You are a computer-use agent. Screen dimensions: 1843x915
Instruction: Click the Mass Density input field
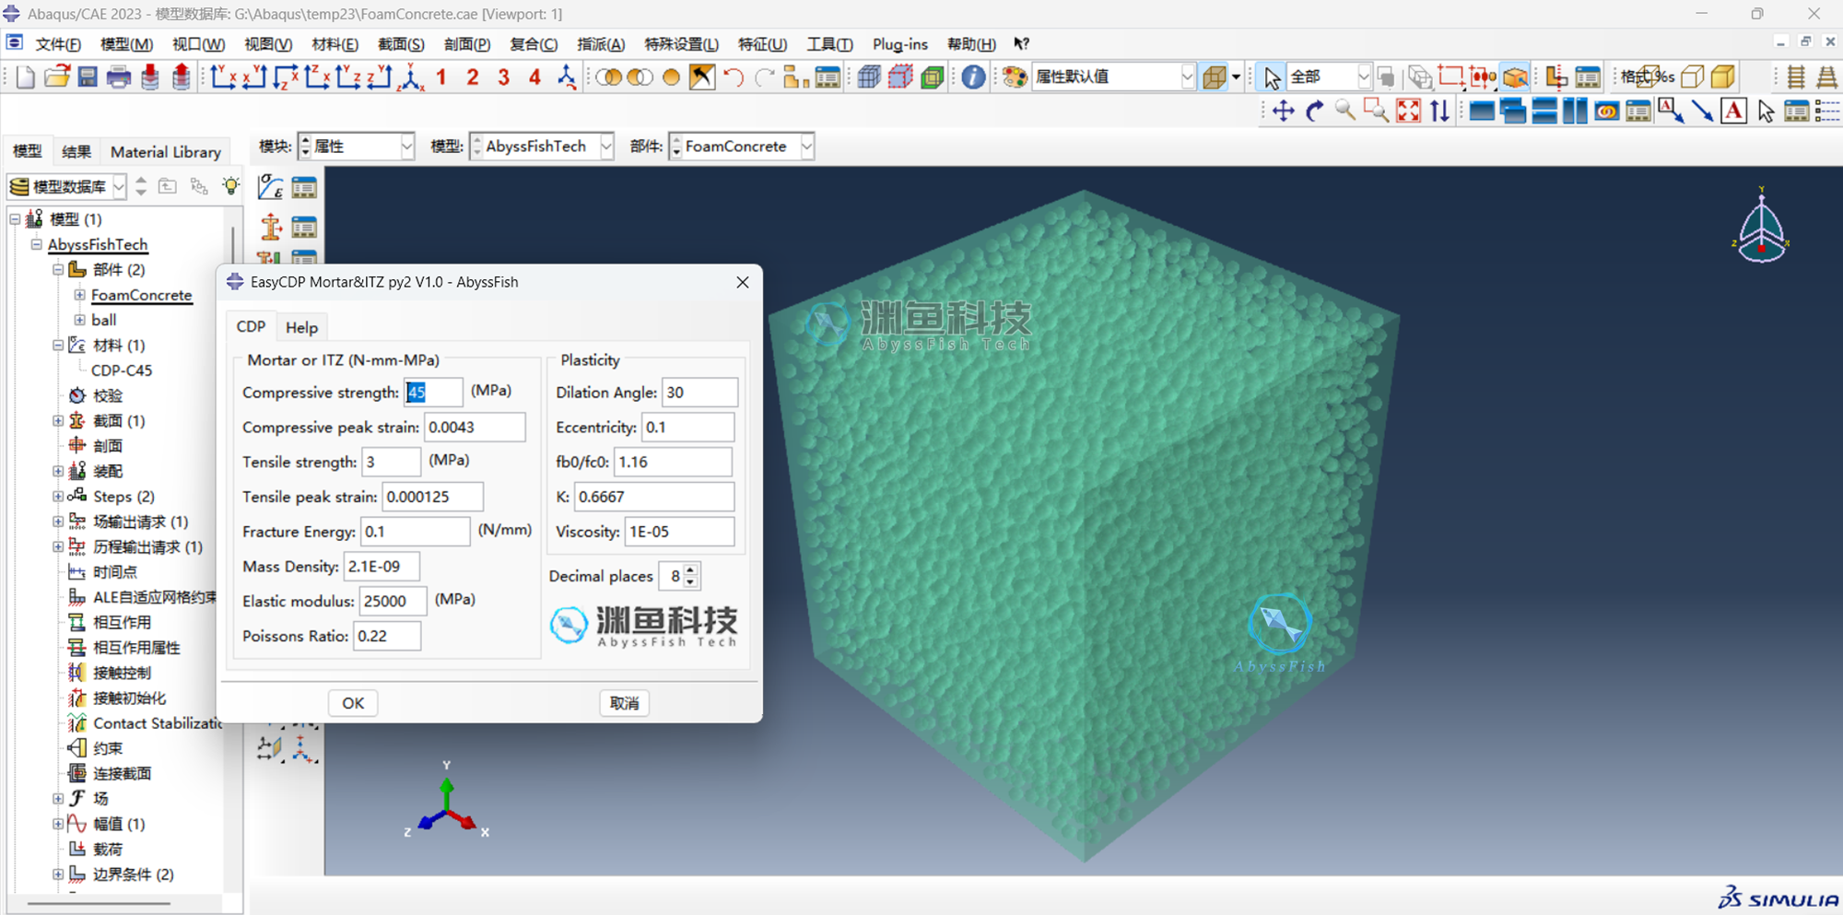pyautogui.click(x=382, y=566)
